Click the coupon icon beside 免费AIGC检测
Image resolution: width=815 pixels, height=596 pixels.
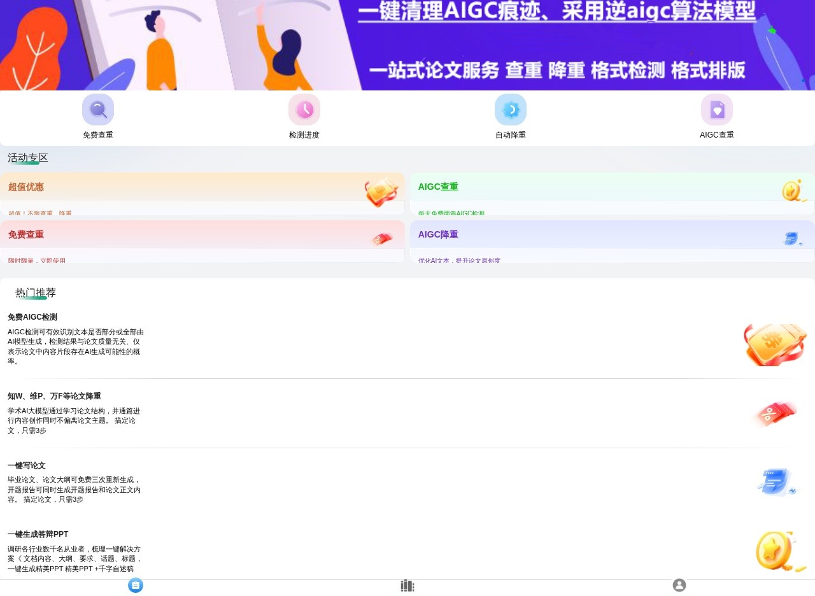coord(775,344)
